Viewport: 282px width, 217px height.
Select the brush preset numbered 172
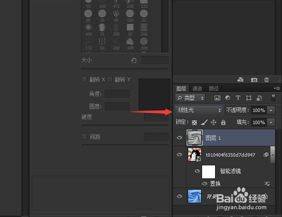click(x=88, y=44)
